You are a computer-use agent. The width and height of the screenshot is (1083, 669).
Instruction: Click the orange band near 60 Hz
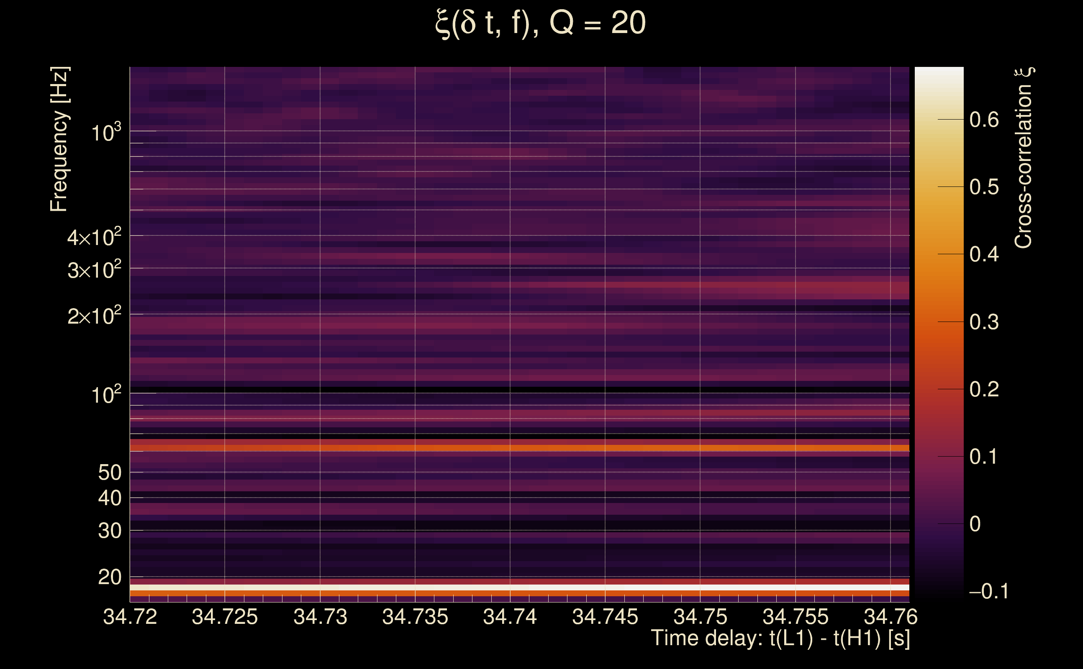(x=519, y=448)
